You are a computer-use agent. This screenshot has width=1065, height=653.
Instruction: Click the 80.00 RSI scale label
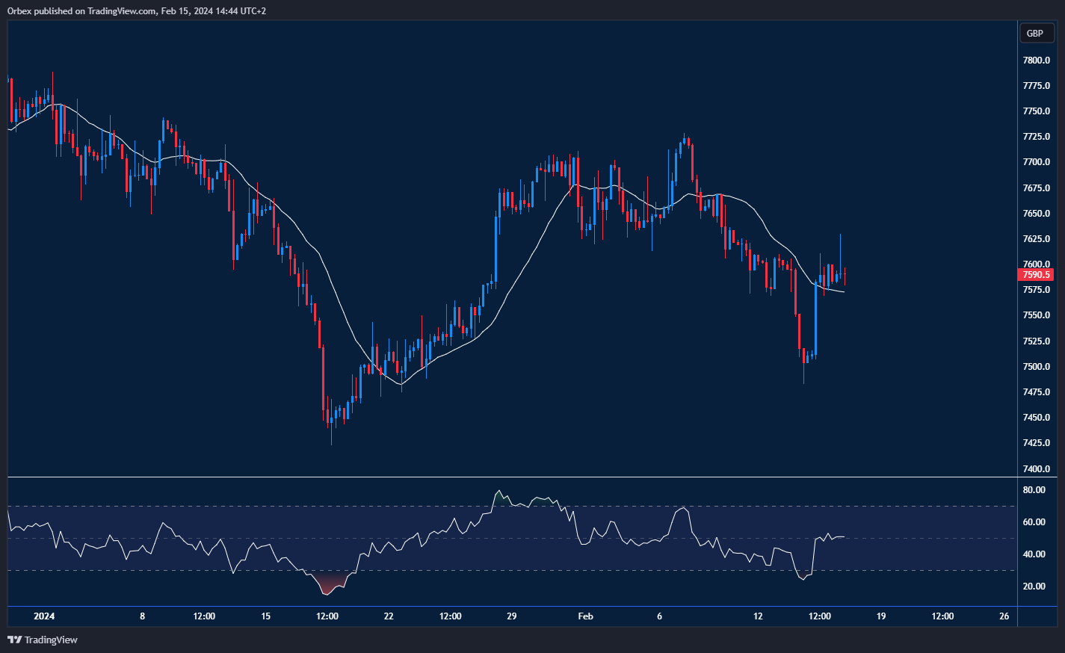[x=1034, y=490]
